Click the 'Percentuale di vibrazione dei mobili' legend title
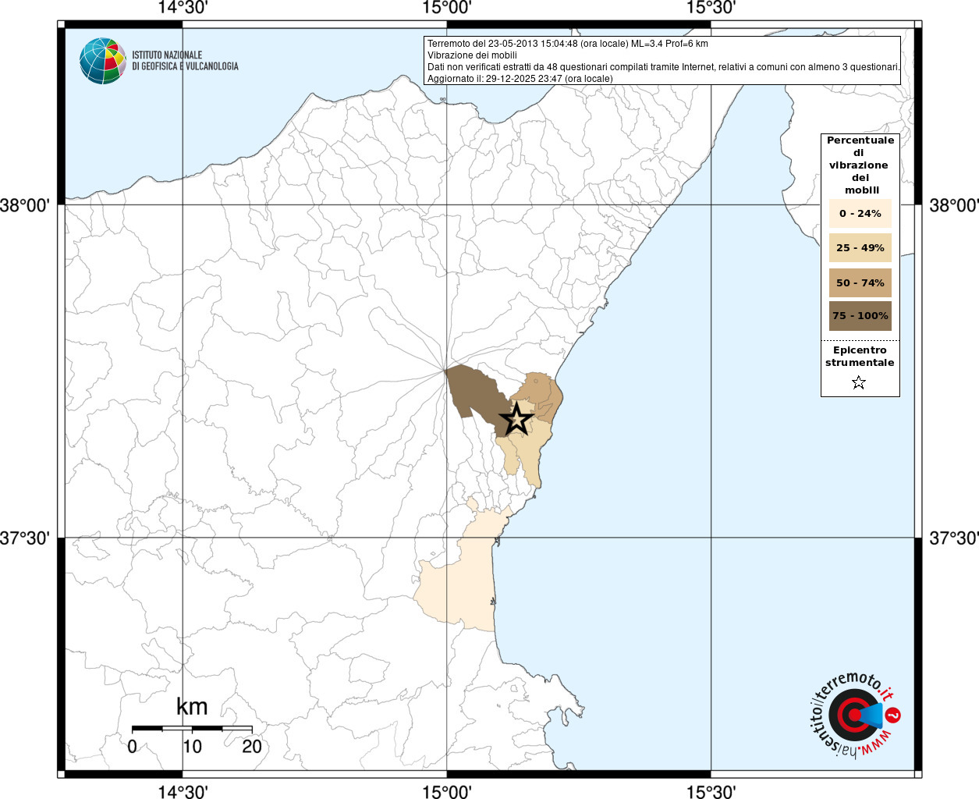Viewport: 979px width, 799px height. [x=860, y=165]
